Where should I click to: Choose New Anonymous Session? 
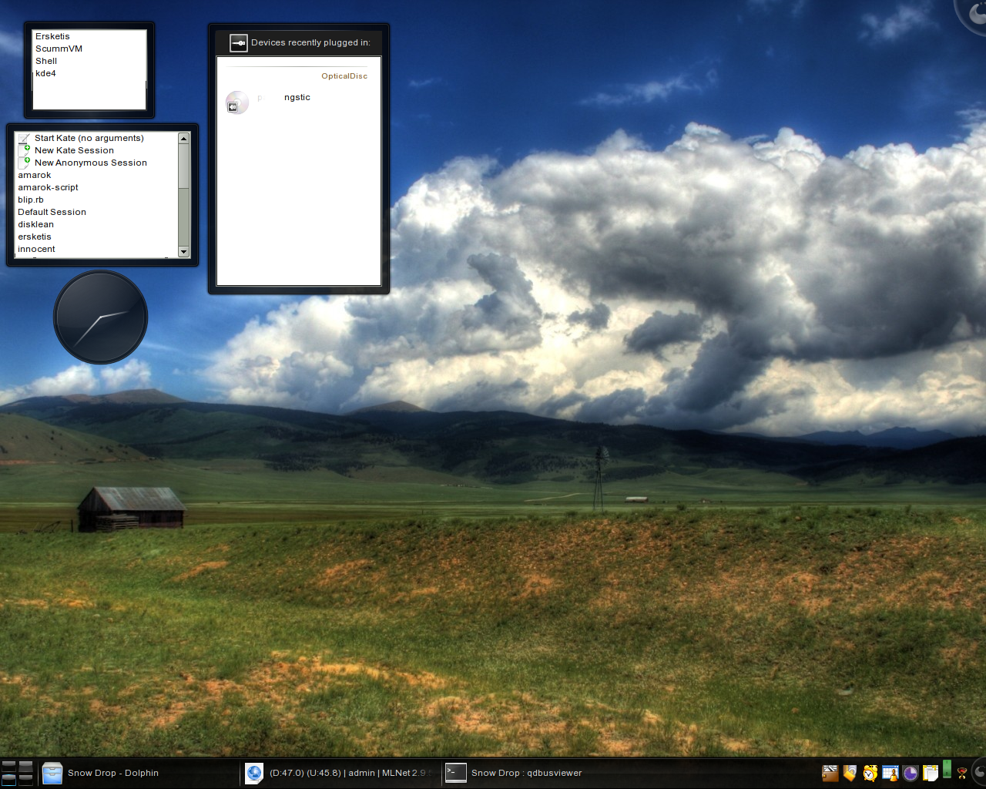click(x=90, y=163)
